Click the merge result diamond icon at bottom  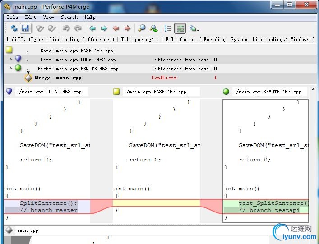(9, 230)
